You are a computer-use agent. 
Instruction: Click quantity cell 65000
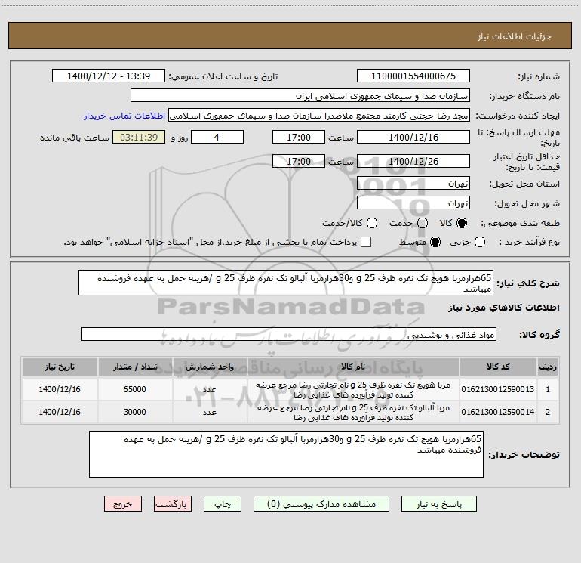click(134, 389)
